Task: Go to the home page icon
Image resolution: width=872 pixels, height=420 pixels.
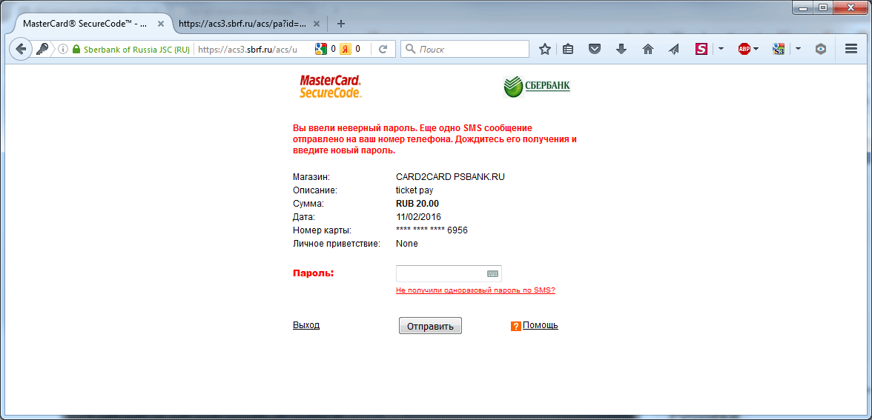Action: pyautogui.click(x=648, y=49)
